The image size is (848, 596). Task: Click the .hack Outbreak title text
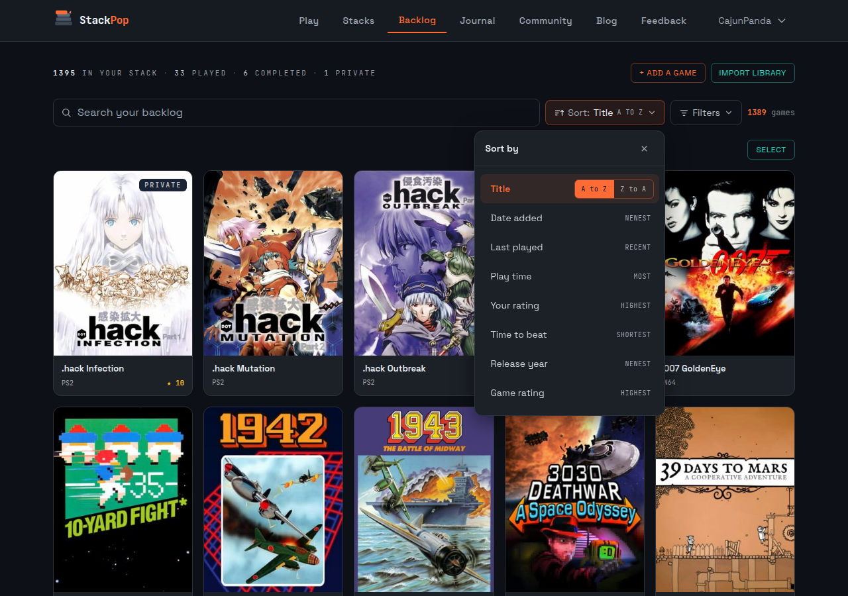click(x=394, y=369)
